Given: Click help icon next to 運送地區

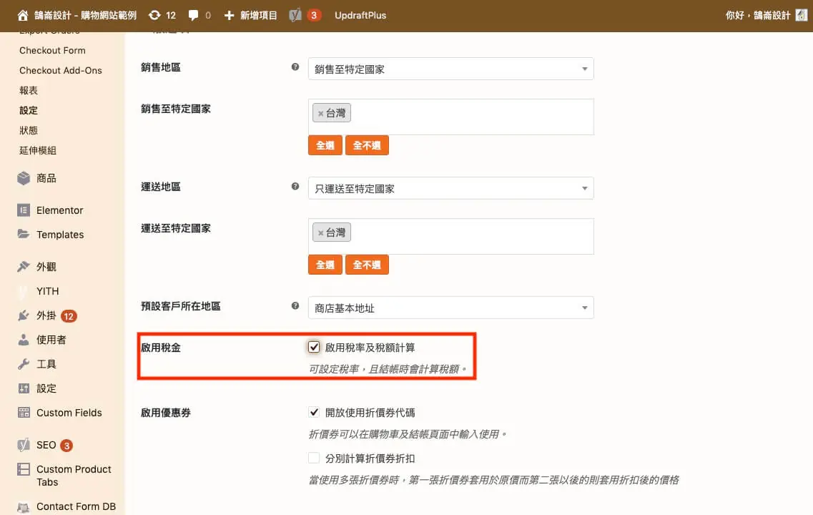Looking at the screenshot, I should [295, 186].
